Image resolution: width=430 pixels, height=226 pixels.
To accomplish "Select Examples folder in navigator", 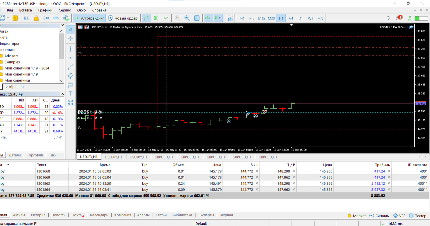I will [x=12, y=62].
